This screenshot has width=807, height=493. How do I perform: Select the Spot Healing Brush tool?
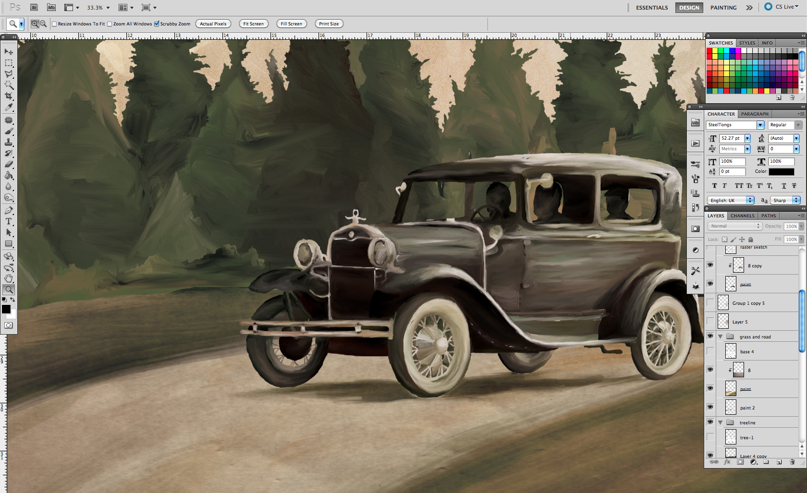(x=9, y=120)
